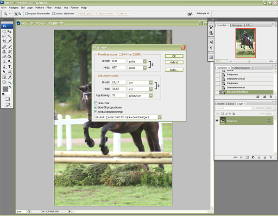Select the Crop tool in the toolbox
Image resolution: width=278 pixels, height=216 pixels.
(4, 41)
